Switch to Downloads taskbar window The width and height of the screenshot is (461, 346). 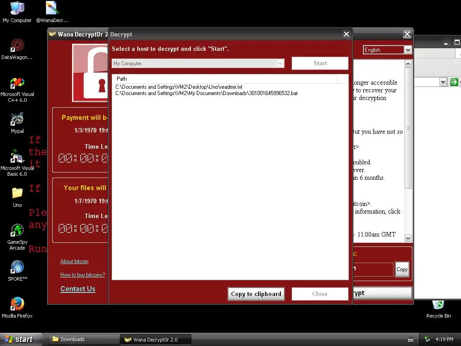coord(83,339)
